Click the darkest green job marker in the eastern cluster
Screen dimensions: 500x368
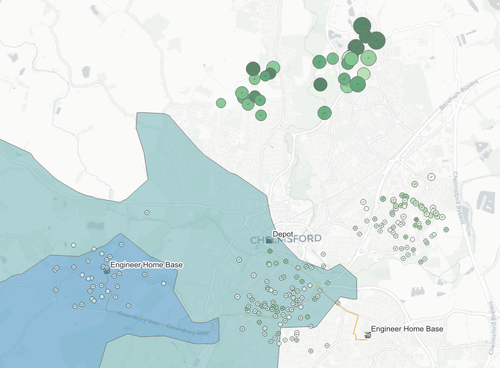416,219
